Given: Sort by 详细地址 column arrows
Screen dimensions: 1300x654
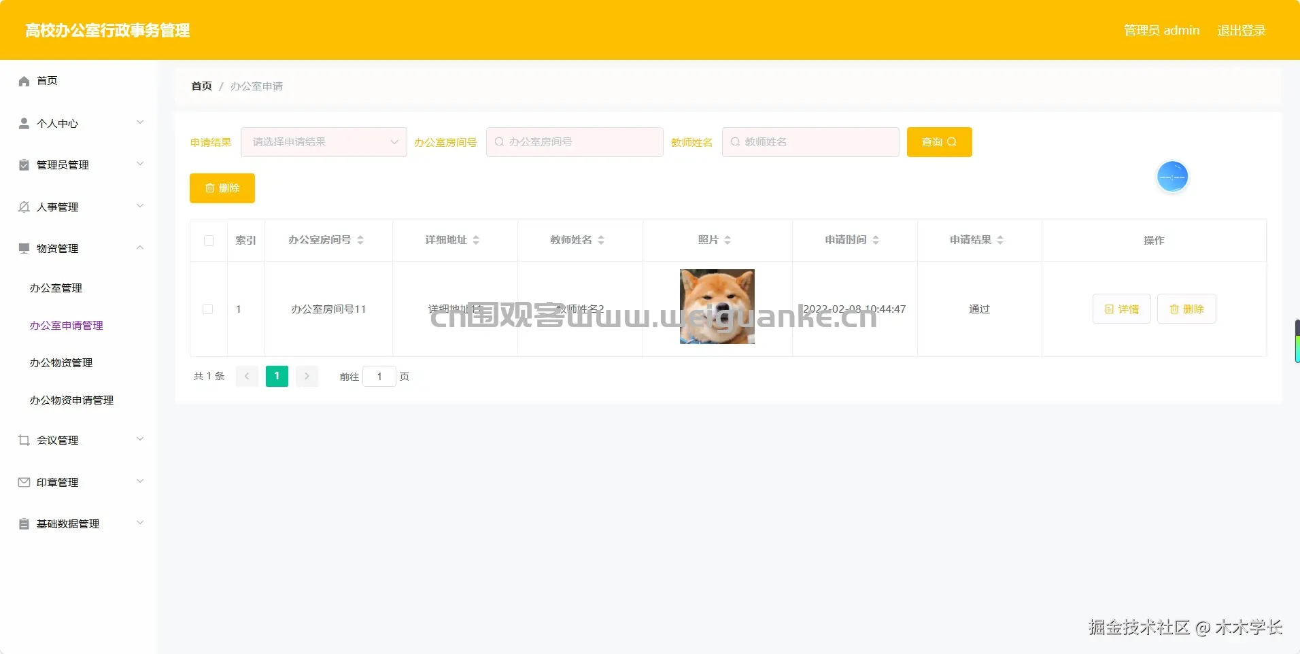Looking at the screenshot, I should pos(476,240).
